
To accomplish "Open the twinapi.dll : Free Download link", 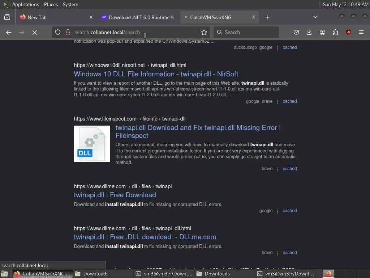I will coord(115,195).
